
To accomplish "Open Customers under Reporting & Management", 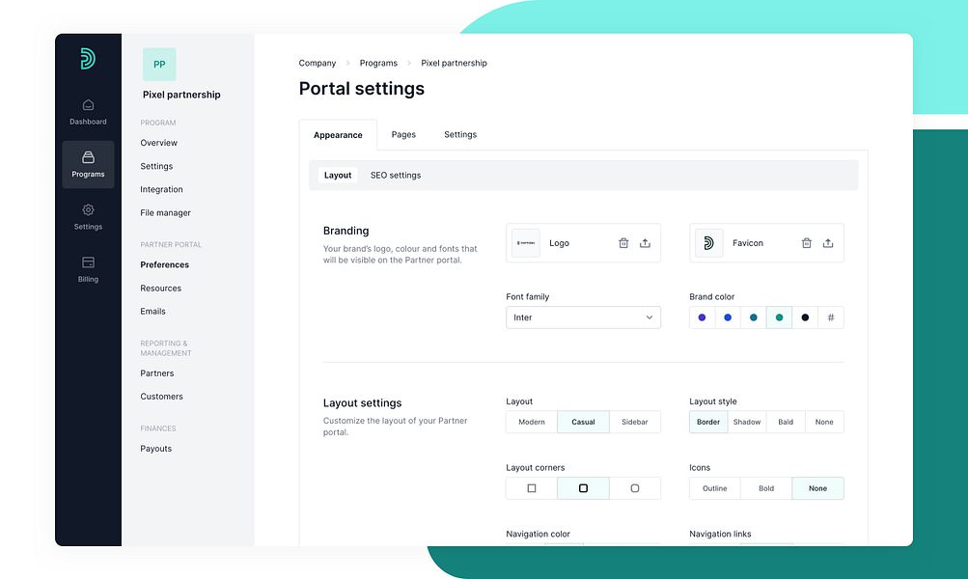I will tap(162, 397).
